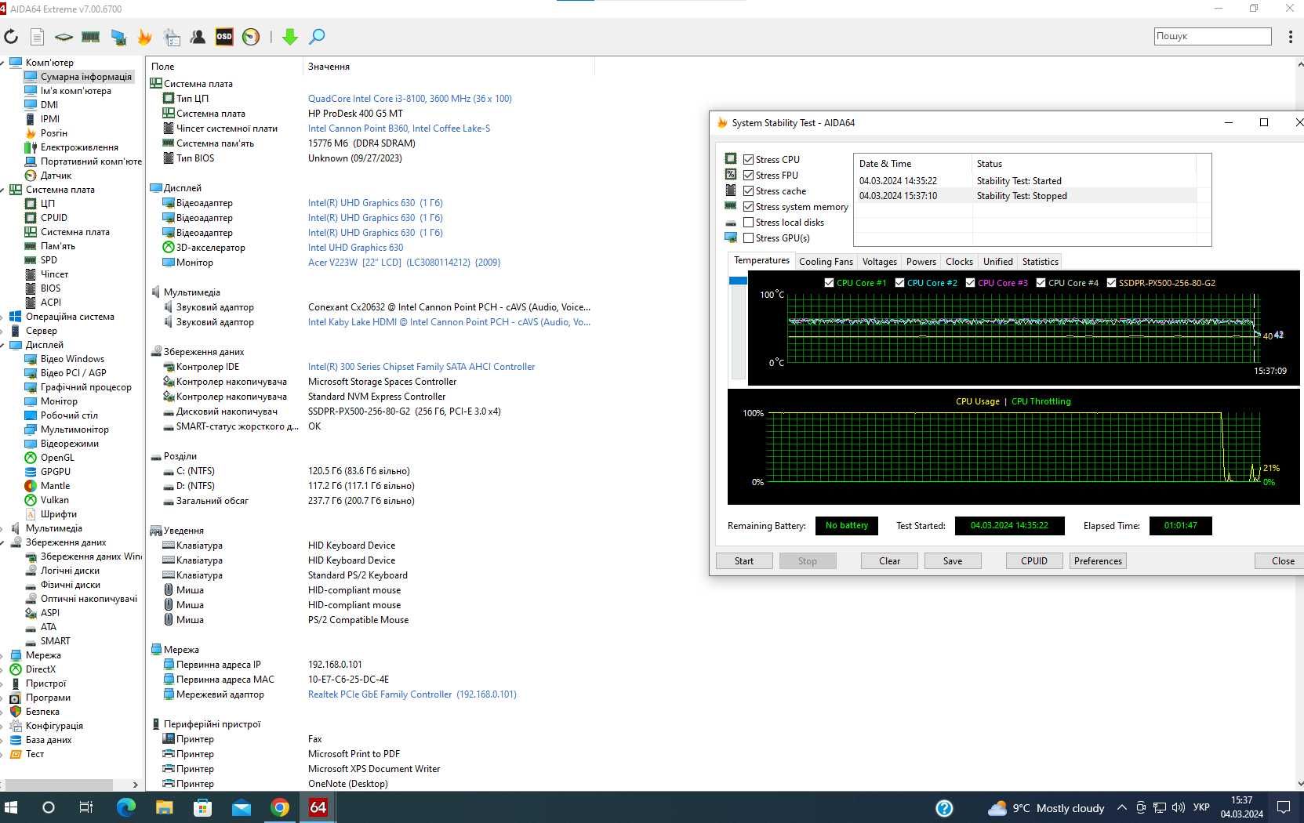Toggle the CPU Core #3 graph checkbox
Image resolution: width=1304 pixels, height=823 pixels.
coord(970,283)
